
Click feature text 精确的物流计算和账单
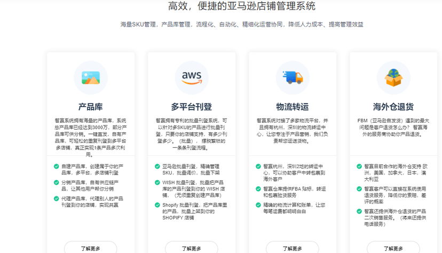[x=294, y=208]
